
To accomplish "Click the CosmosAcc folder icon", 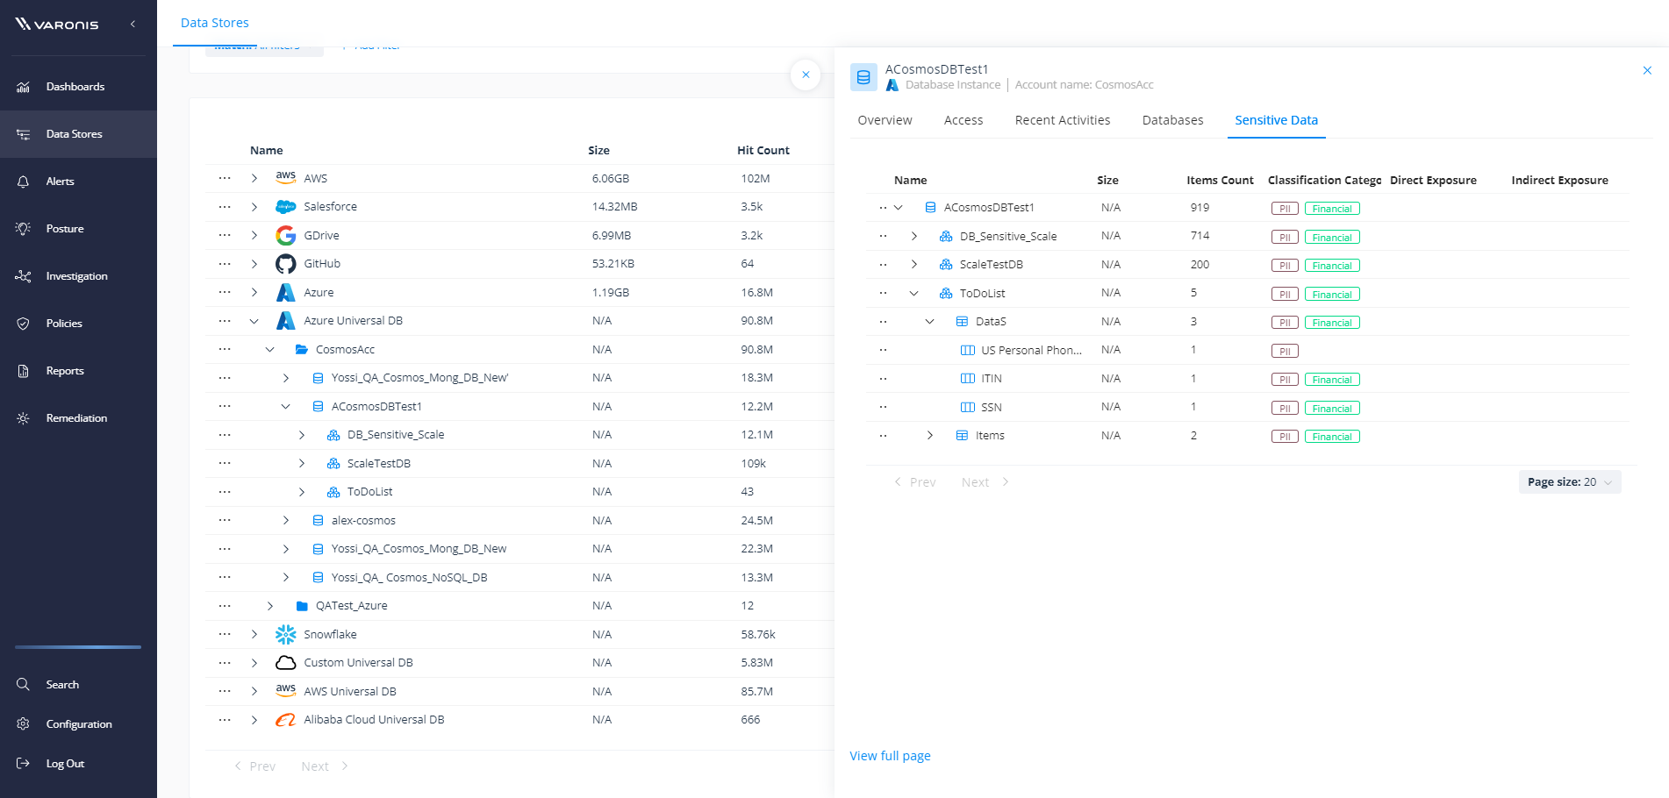I will 301,349.
